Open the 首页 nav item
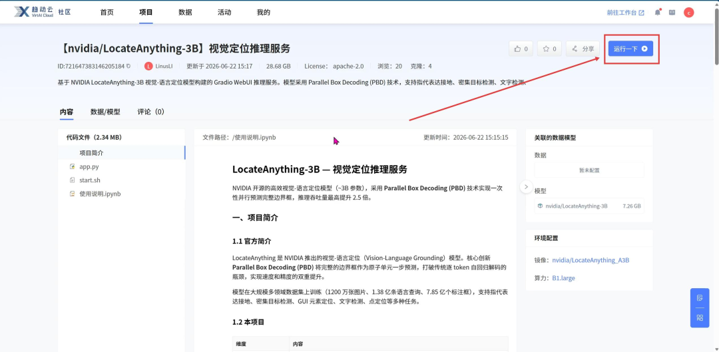Viewport: 719px width, 352px height. pyautogui.click(x=107, y=13)
